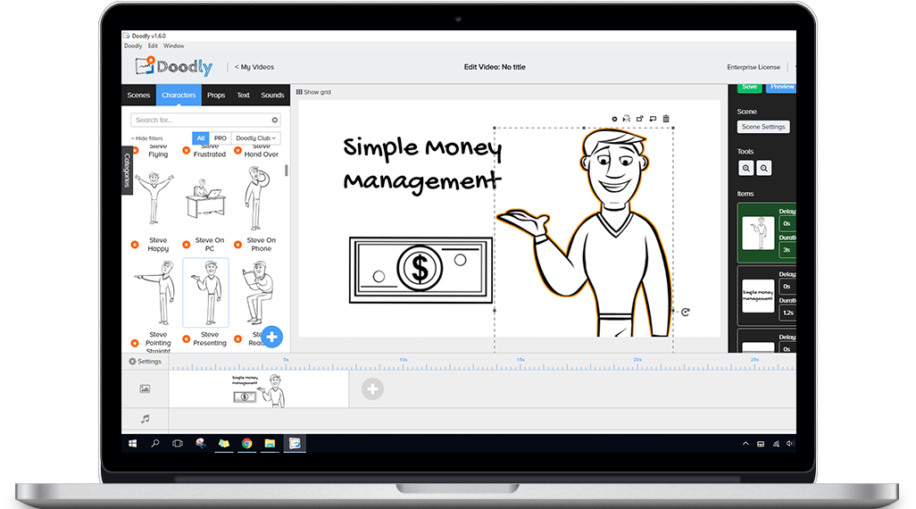Image resolution: width=916 pixels, height=509 pixels.
Task: Switch to the Sounds tab
Action: pos(272,96)
